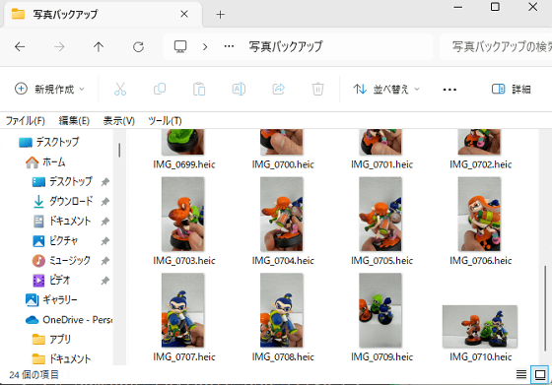552x385 pixels.
Task: Select the IMG_0701.heic file name
Action: coord(381,164)
